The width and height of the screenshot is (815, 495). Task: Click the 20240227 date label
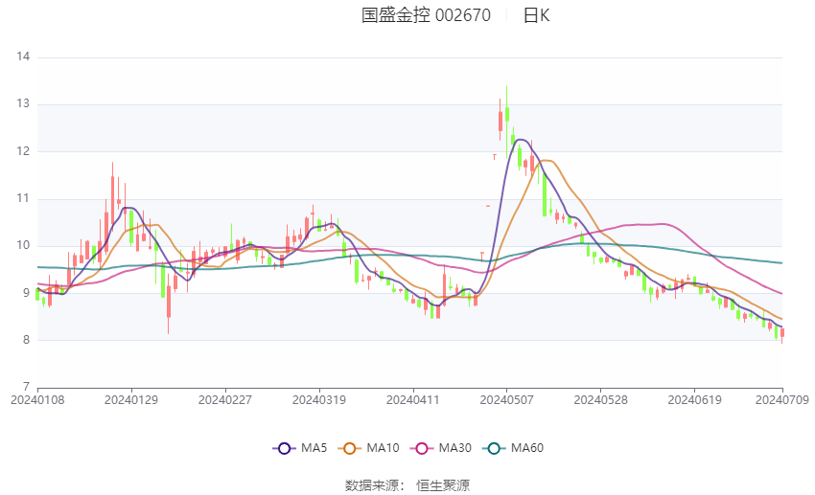225,400
